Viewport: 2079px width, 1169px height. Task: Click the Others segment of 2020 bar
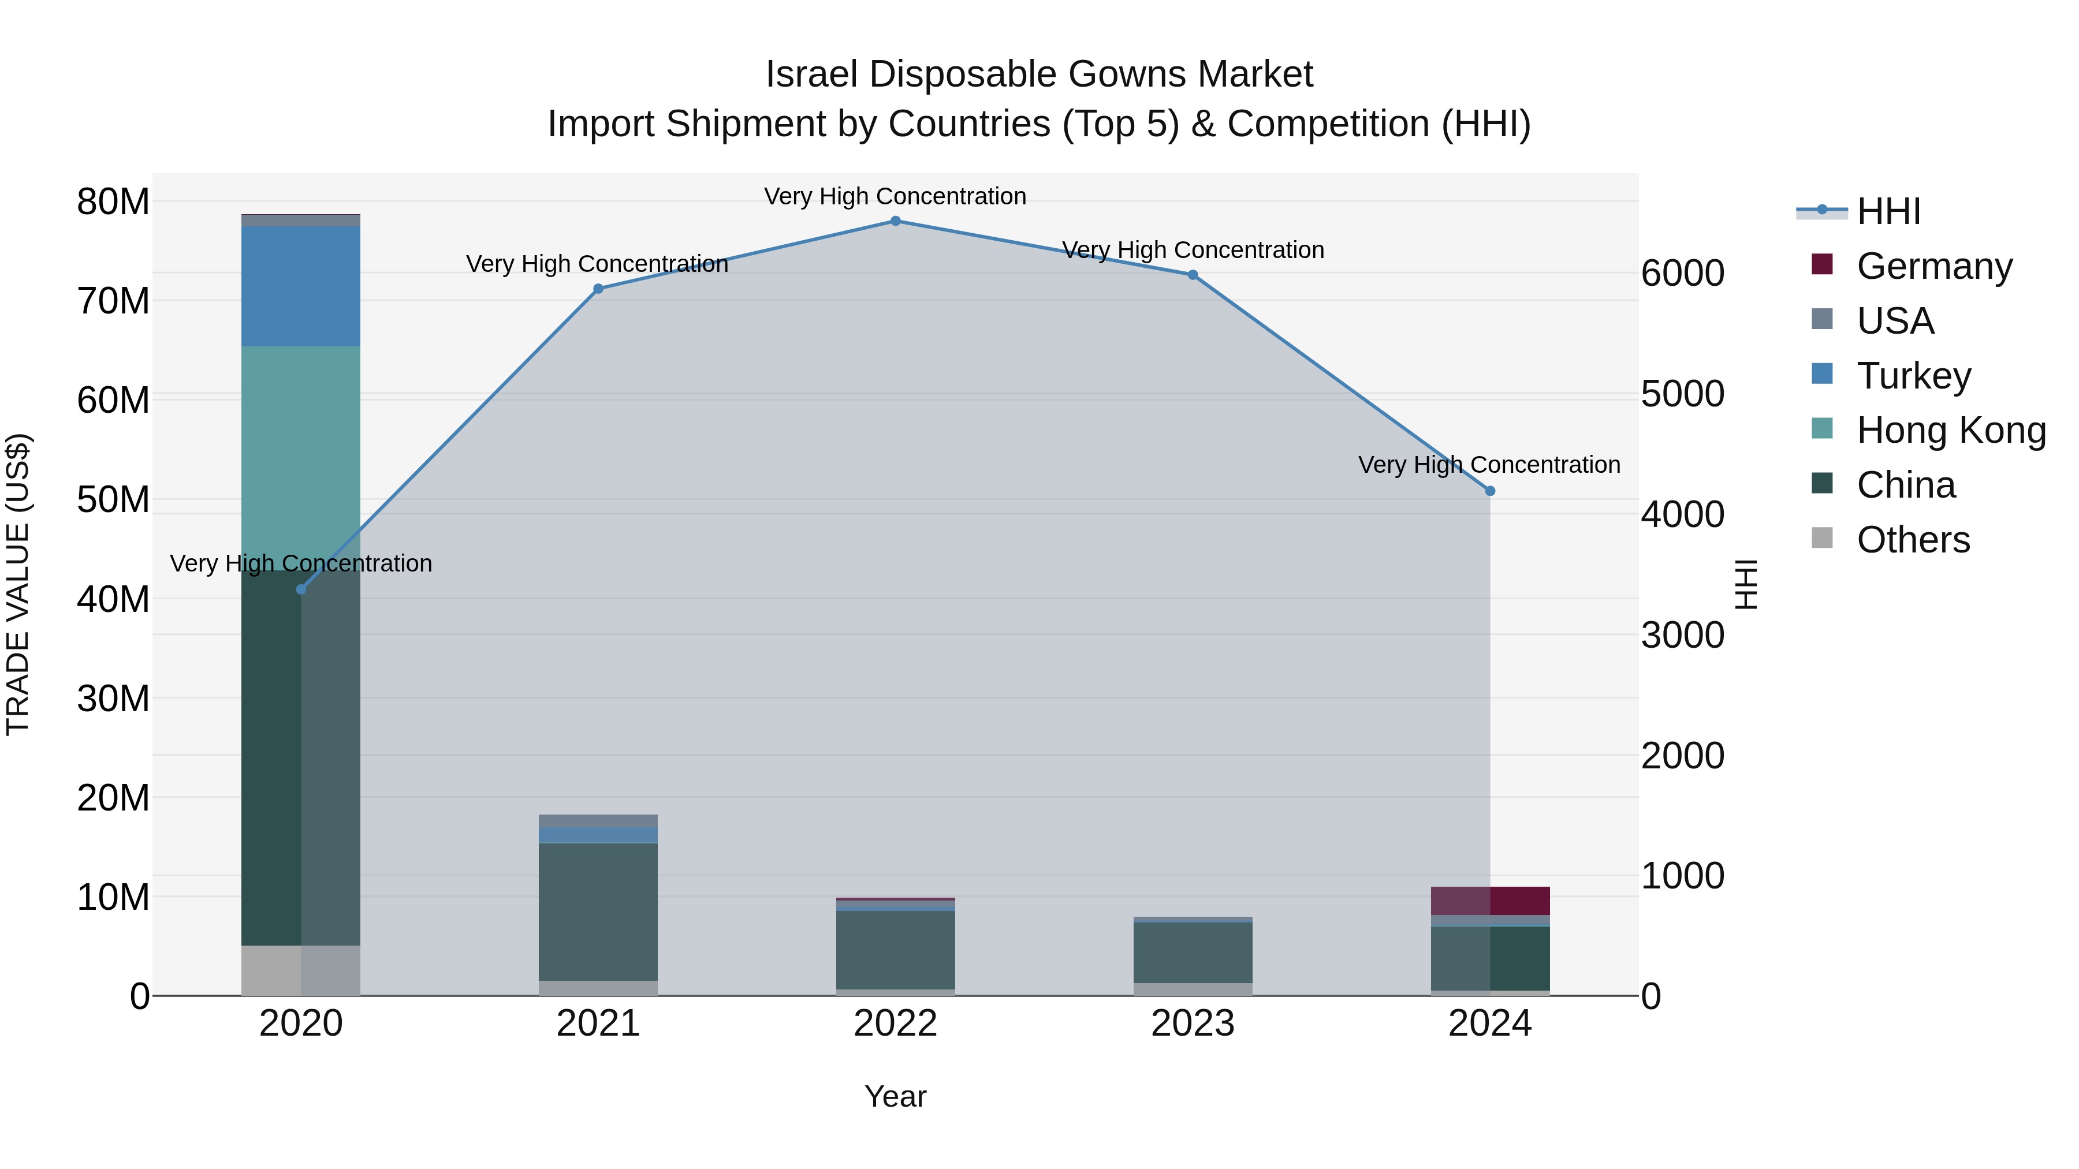pos(301,970)
